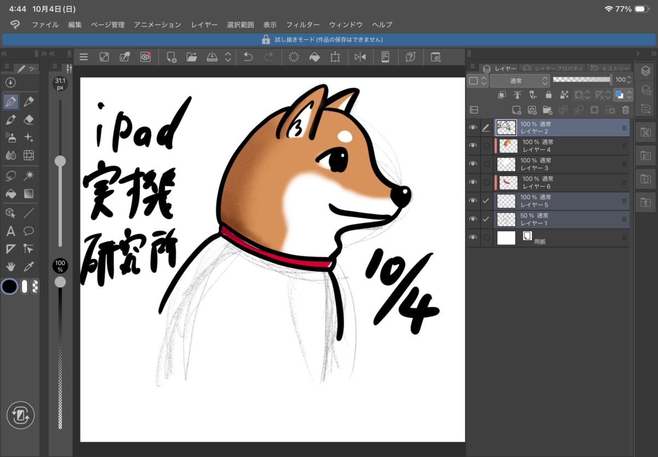Open the 編集 menu
This screenshot has width=658, height=457.
[x=75, y=25]
